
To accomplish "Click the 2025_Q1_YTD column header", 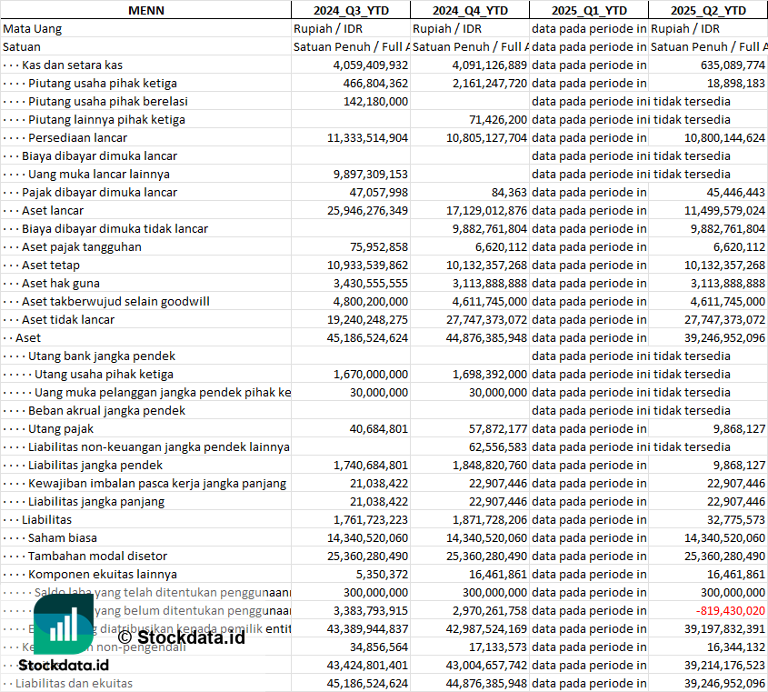I will click(589, 10).
